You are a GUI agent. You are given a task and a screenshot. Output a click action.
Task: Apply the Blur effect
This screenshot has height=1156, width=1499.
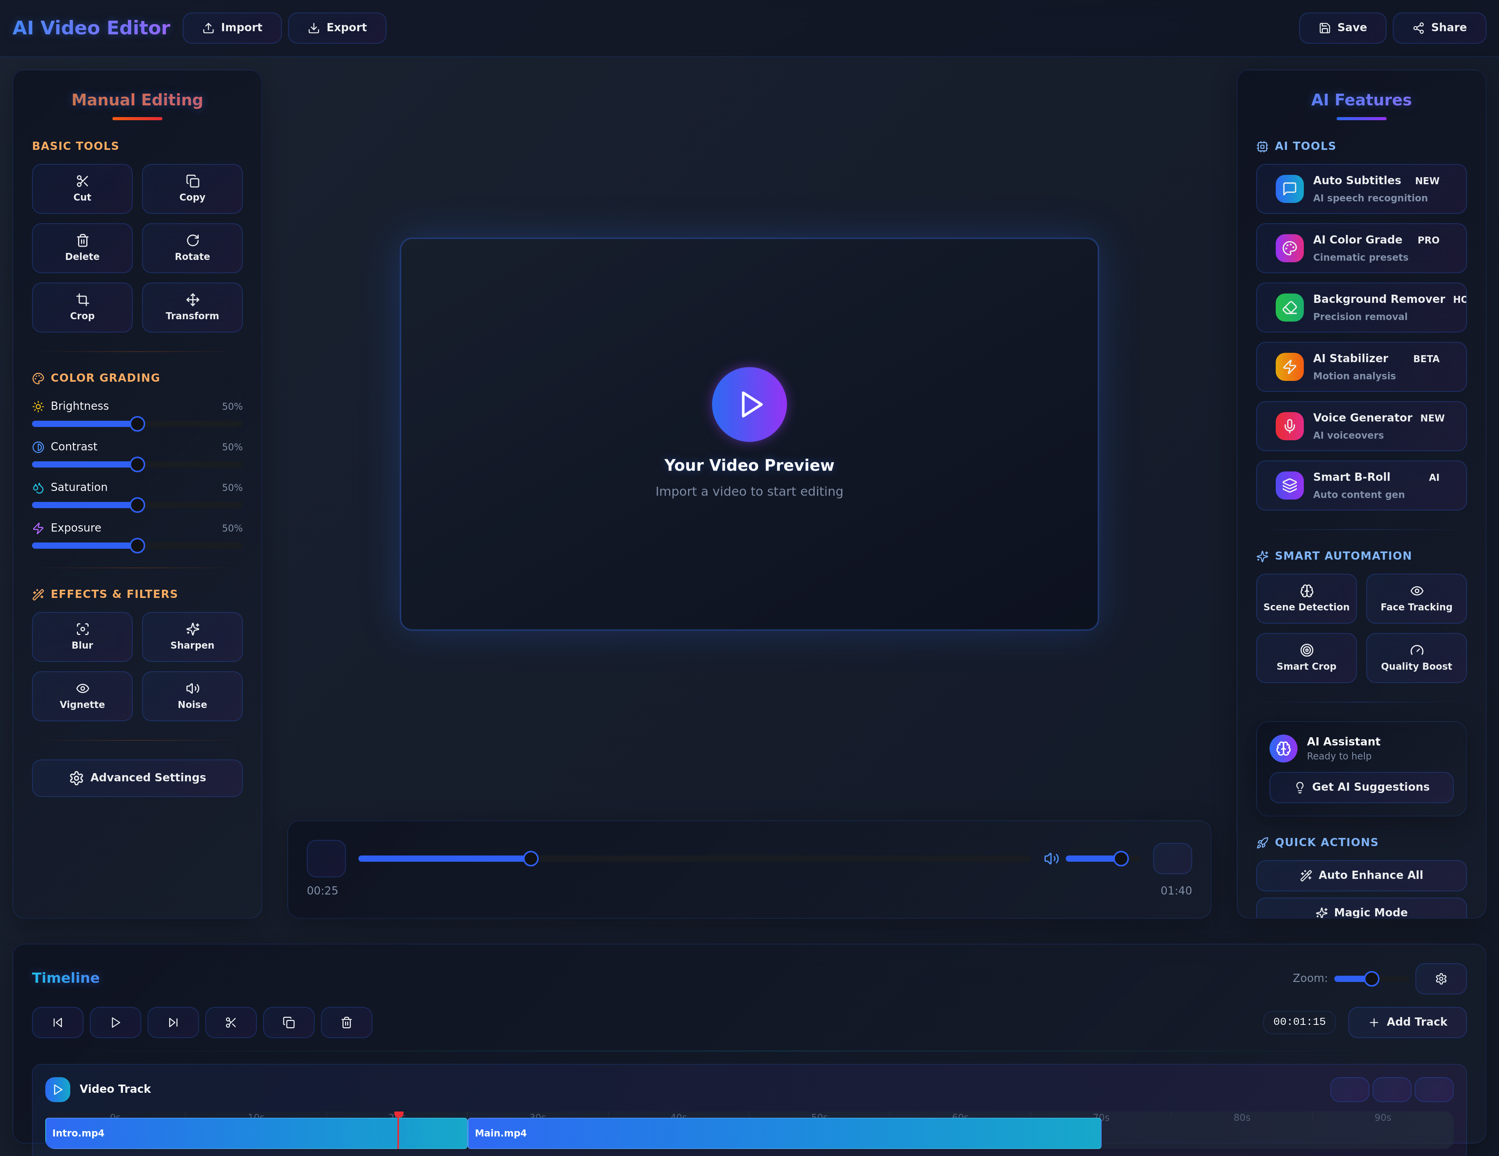(x=82, y=637)
